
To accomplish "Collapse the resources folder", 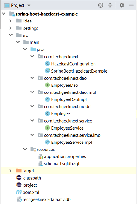I will click(25, 149).
